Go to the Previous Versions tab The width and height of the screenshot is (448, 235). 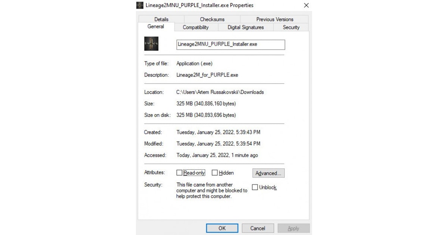[x=274, y=19]
